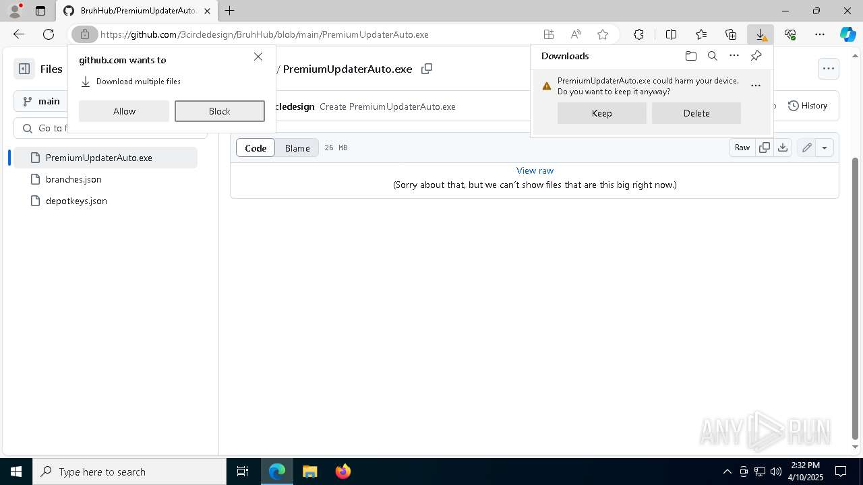Select PremiumUpdaterAuto.exe in file tree
This screenshot has width=863, height=485.
[x=106, y=158]
